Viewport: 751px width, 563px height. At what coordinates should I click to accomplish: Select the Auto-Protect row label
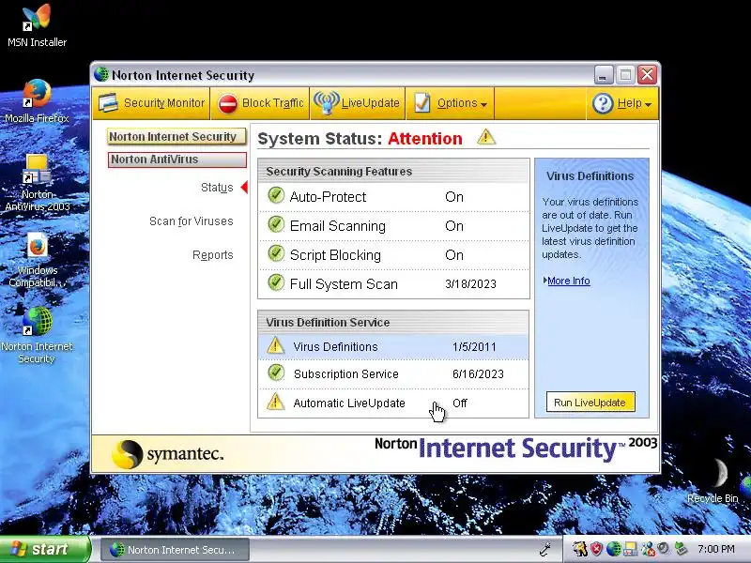point(328,197)
